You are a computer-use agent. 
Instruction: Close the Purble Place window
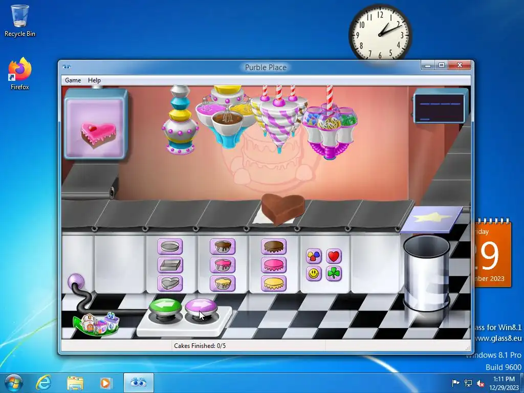pos(460,65)
